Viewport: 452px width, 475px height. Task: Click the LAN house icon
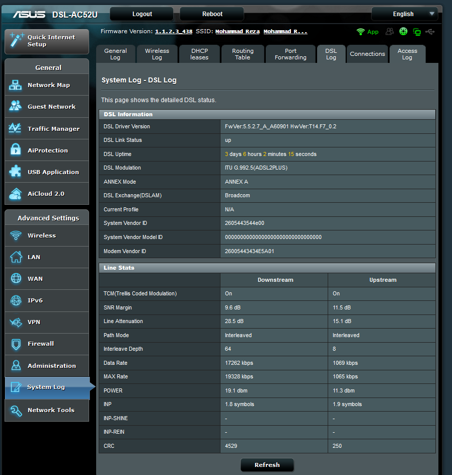(16, 257)
